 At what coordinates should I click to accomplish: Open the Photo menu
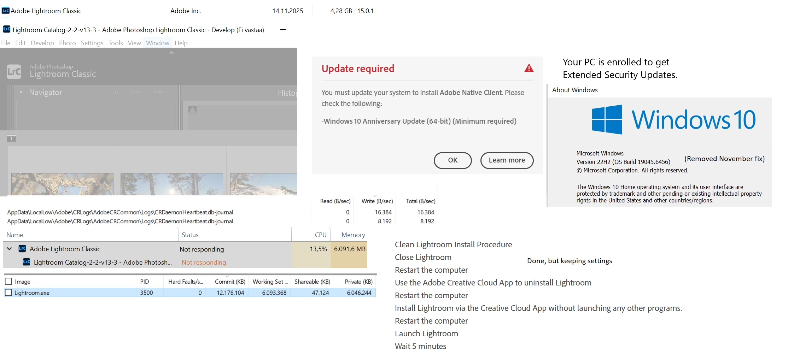pyautogui.click(x=68, y=43)
